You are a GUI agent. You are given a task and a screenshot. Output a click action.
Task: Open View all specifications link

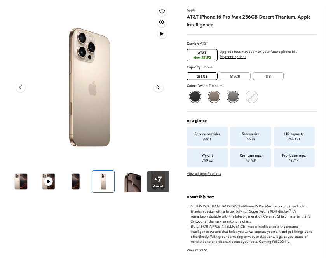204,174
